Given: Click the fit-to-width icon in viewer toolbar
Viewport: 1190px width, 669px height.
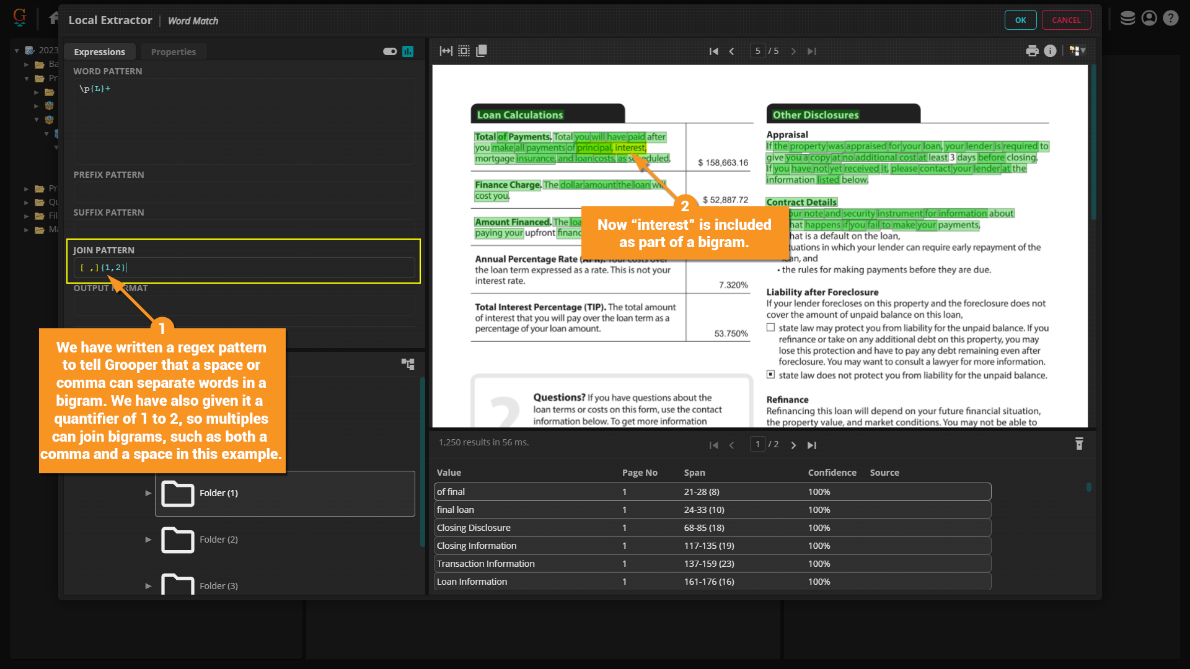Looking at the screenshot, I should click(x=446, y=51).
